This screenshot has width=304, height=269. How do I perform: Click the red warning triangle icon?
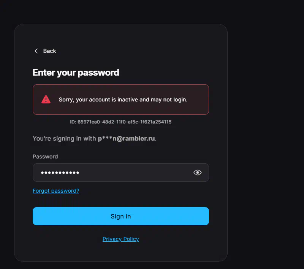point(46,100)
